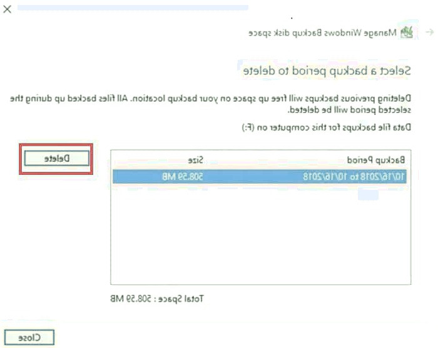
Task: Sort by the Size column header
Action: [195, 160]
